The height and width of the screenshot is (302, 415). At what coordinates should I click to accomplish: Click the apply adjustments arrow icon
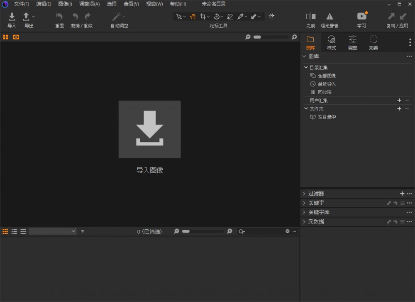403,17
